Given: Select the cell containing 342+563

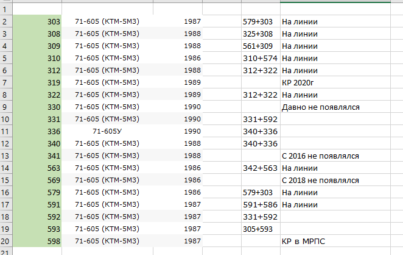Looking at the screenshot, I should coord(260,168).
